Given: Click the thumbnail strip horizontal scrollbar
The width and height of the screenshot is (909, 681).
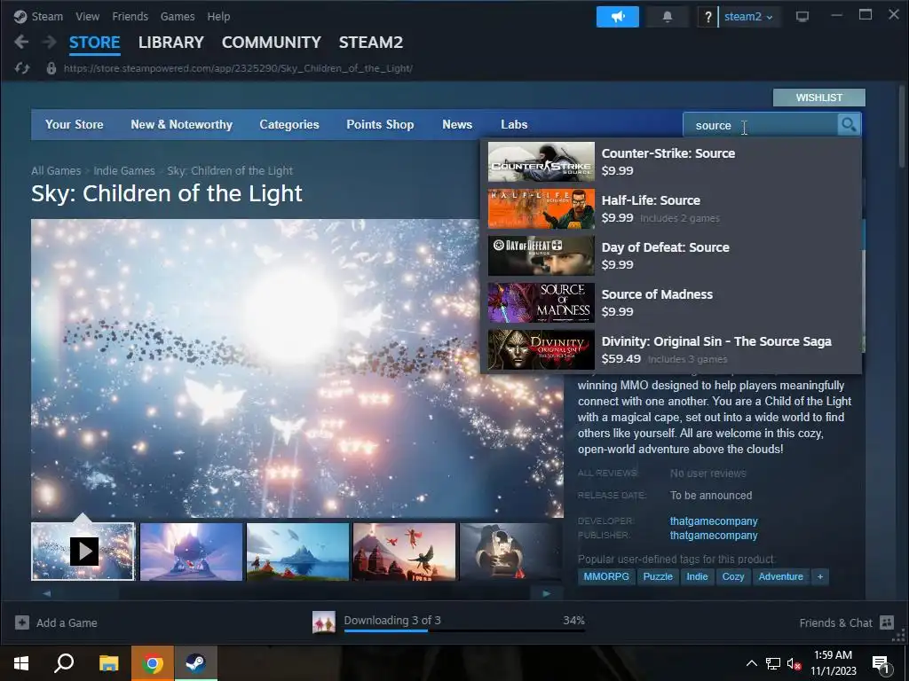Looking at the screenshot, I should tap(296, 593).
